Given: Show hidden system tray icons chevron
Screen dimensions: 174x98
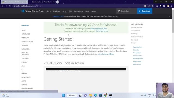Looking at the screenshot, I should click(142, 95).
